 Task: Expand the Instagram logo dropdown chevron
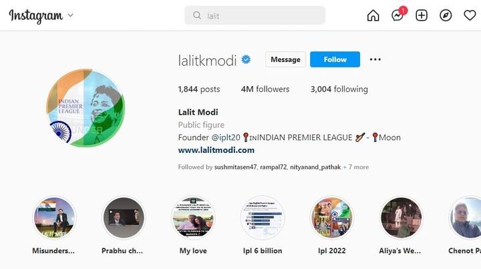70,15
